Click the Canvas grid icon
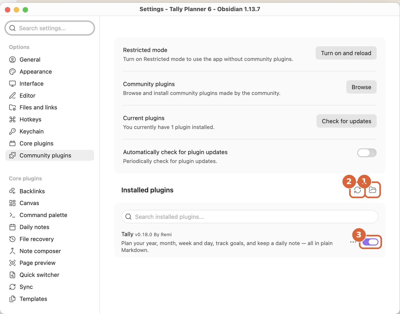The image size is (400, 314). coord(12,203)
